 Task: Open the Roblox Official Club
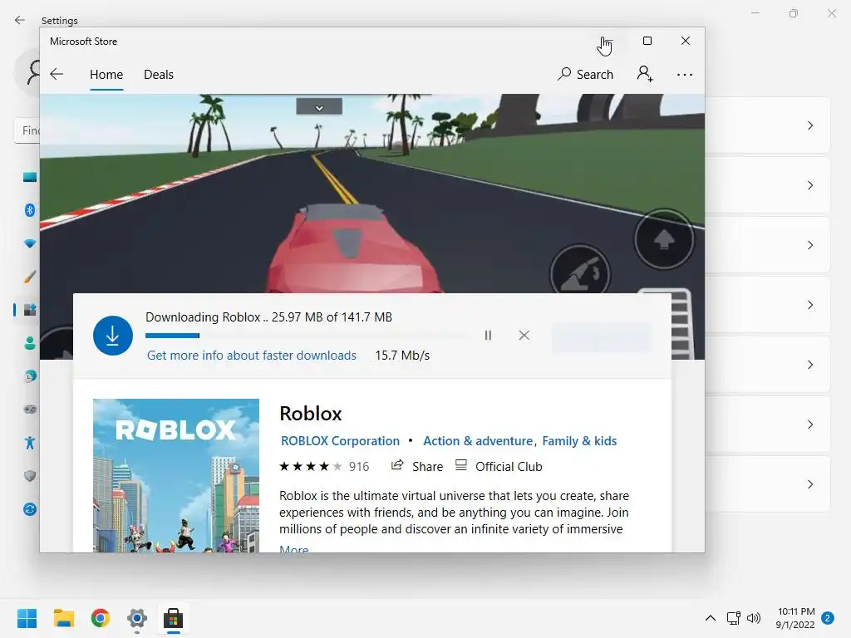click(499, 467)
